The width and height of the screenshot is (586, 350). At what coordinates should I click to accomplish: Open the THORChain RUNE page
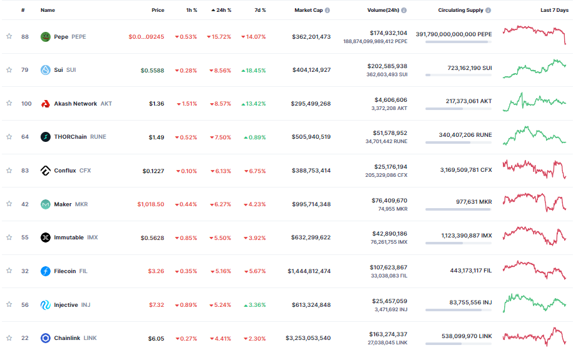(x=80, y=137)
